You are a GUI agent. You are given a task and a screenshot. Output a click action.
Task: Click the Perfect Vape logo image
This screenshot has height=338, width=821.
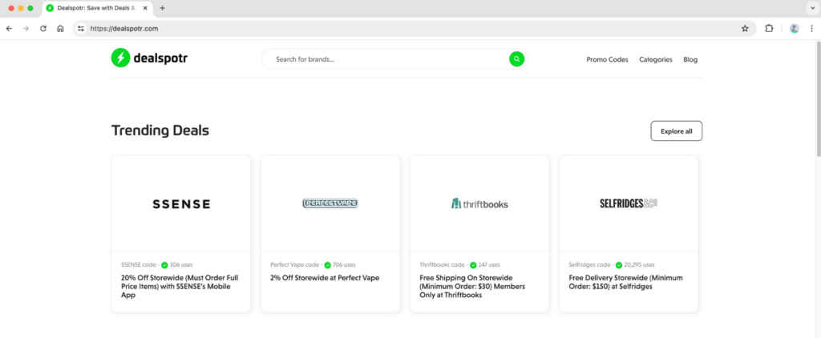click(x=330, y=203)
